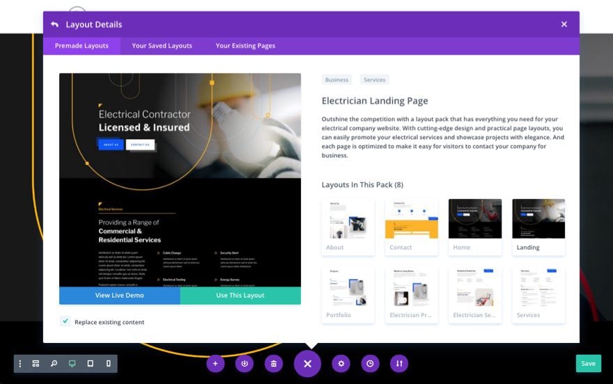
Task: Switch to Your Existing Pages tab
Action: pyautogui.click(x=245, y=46)
